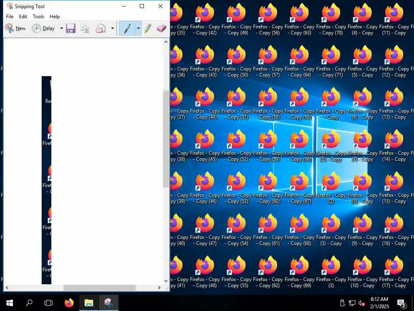Click the vertical scrollbar down arrow
The height and width of the screenshot is (311, 414).
coord(166,281)
